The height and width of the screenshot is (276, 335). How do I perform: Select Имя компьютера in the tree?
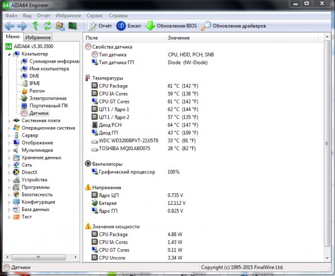45,69
